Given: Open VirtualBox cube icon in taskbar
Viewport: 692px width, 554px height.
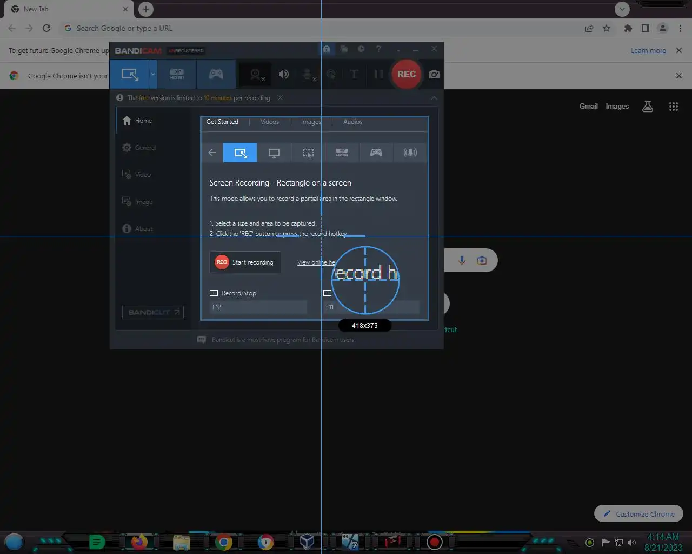Looking at the screenshot, I should click(307, 542).
